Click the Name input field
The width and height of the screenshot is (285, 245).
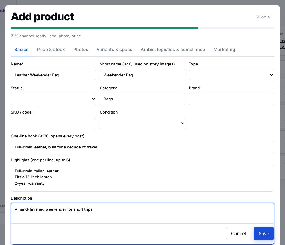53,75
